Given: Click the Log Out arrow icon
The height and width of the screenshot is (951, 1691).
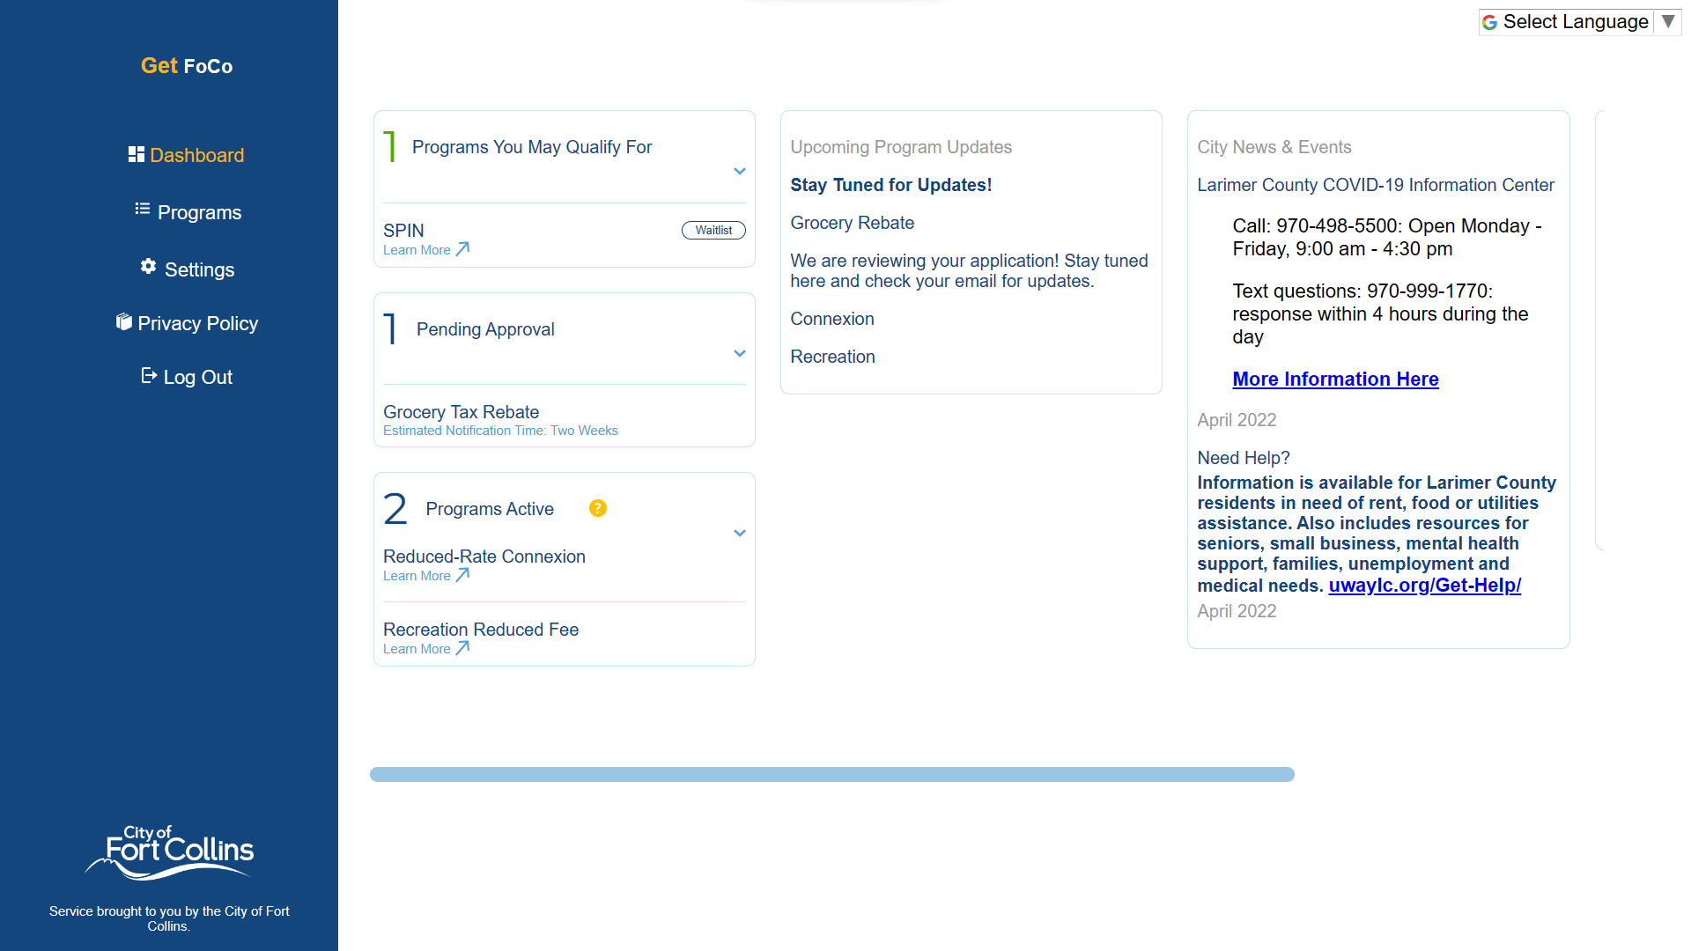Looking at the screenshot, I should [149, 376].
